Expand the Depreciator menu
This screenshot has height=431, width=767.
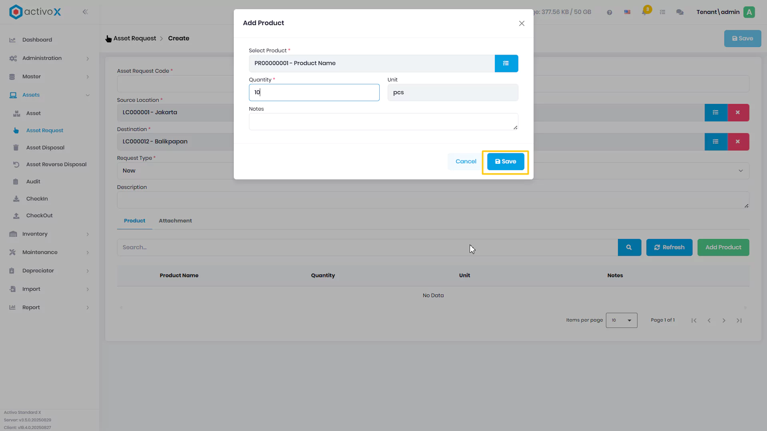tap(49, 271)
